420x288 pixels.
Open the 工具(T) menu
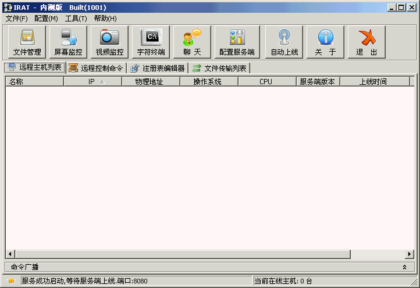pos(76,19)
